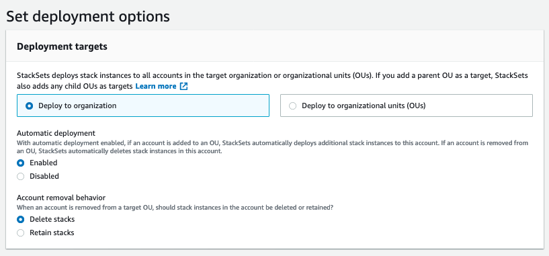Image resolution: width=549 pixels, height=256 pixels.
Task: Click external link icon beside Learn more
Action: click(184, 86)
